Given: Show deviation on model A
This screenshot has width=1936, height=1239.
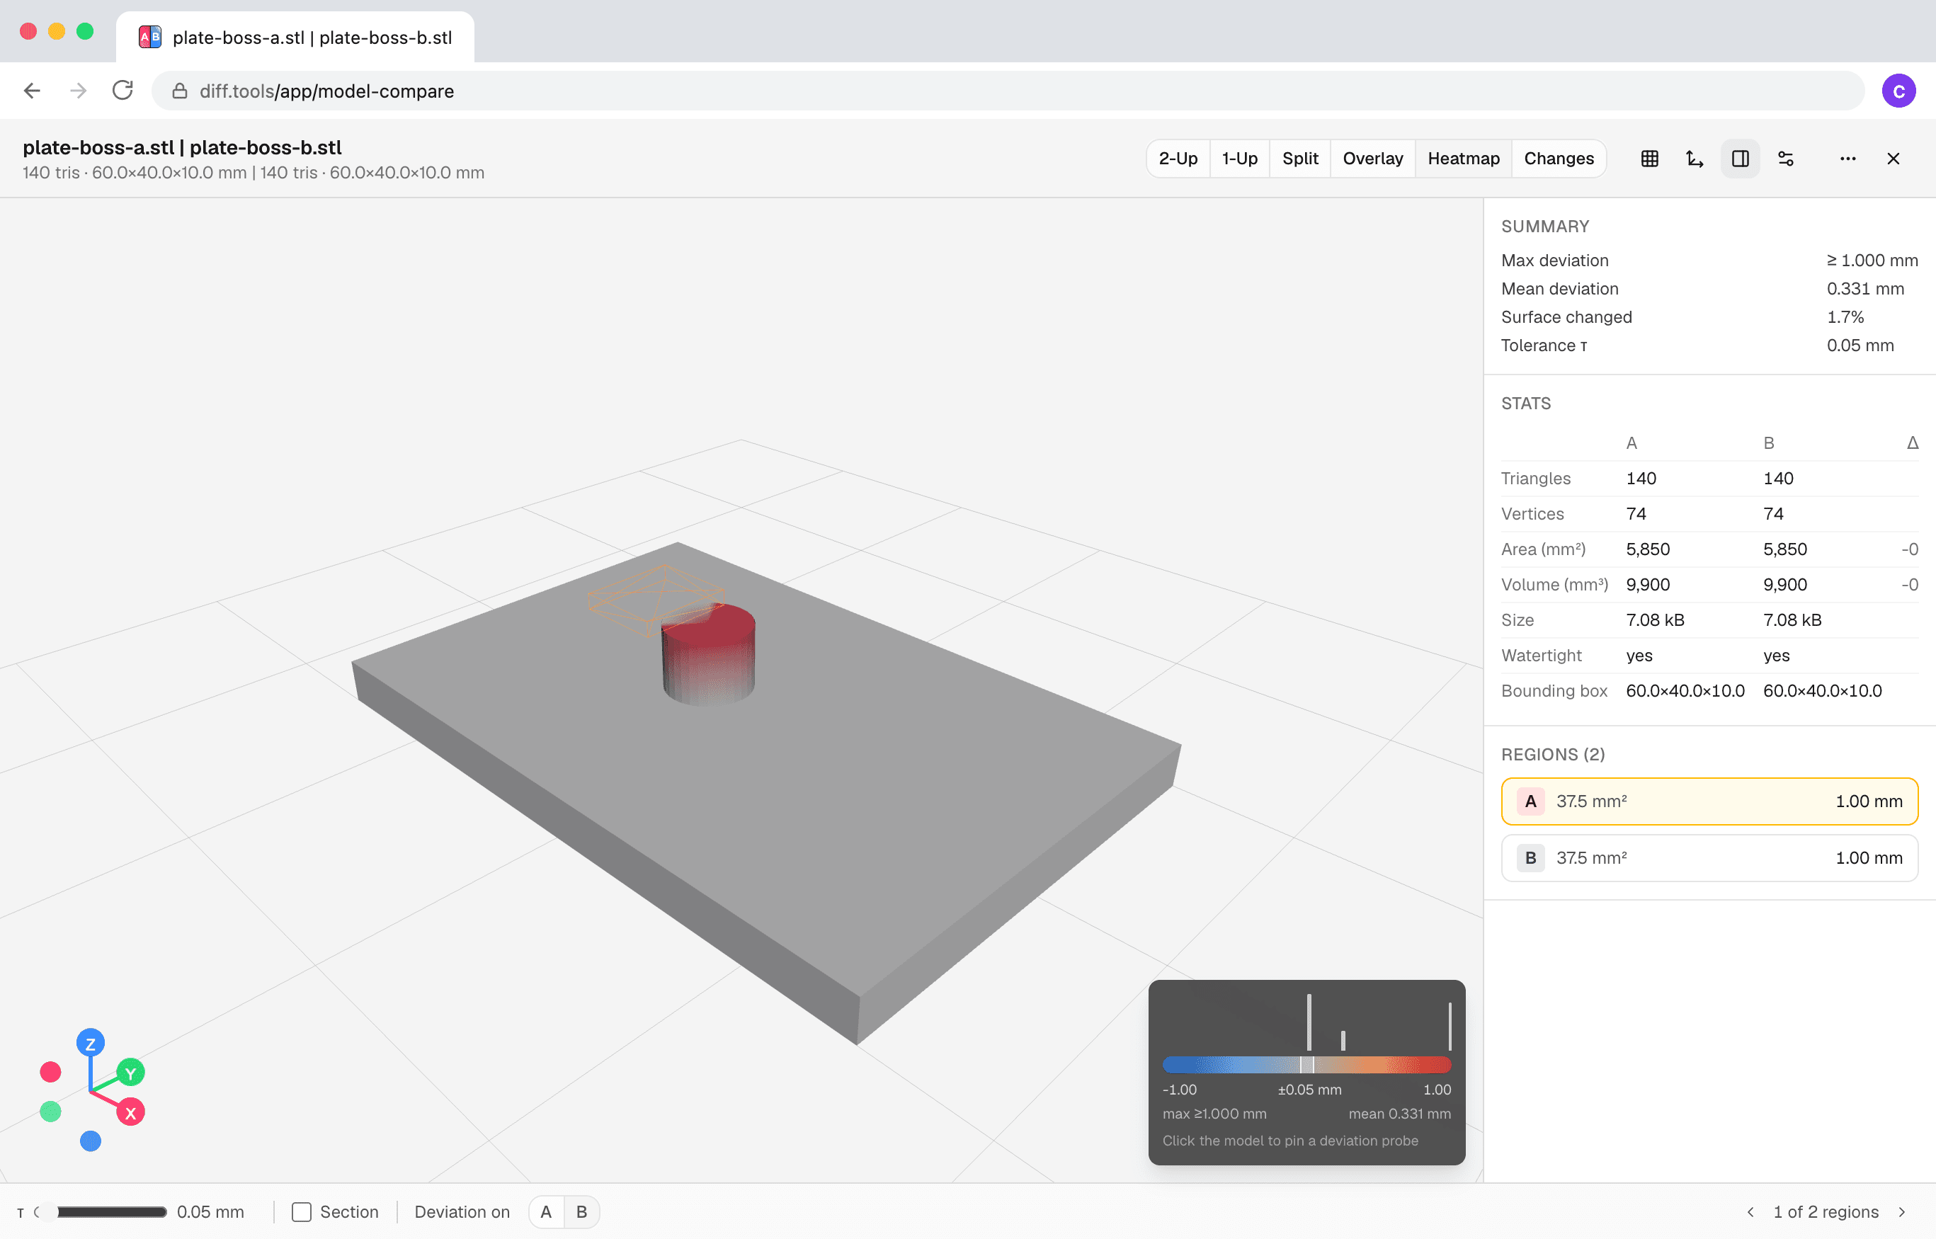Looking at the screenshot, I should 547,1211.
